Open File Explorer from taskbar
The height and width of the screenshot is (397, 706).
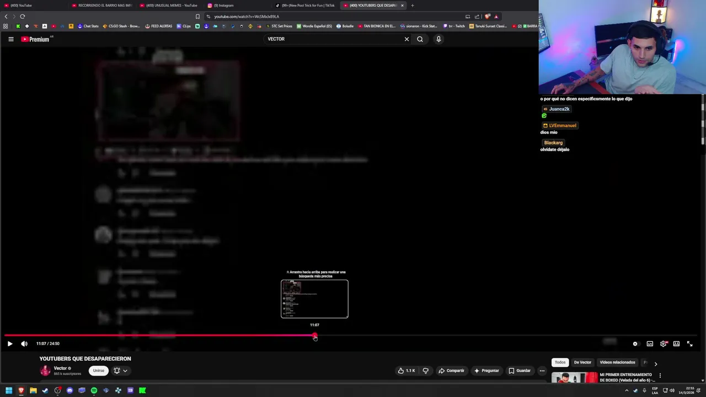(x=33, y=390)
